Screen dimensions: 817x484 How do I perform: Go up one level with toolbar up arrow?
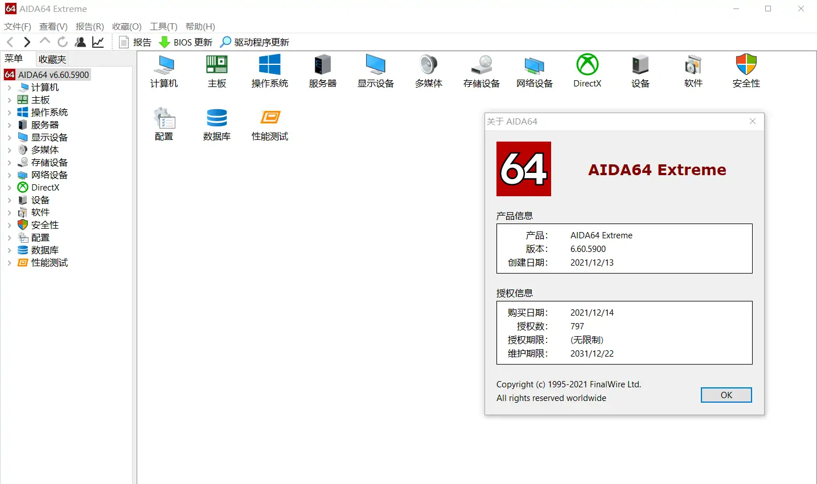45,41
